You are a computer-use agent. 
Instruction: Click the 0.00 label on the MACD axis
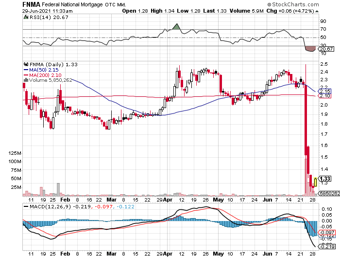coord(326,221)
